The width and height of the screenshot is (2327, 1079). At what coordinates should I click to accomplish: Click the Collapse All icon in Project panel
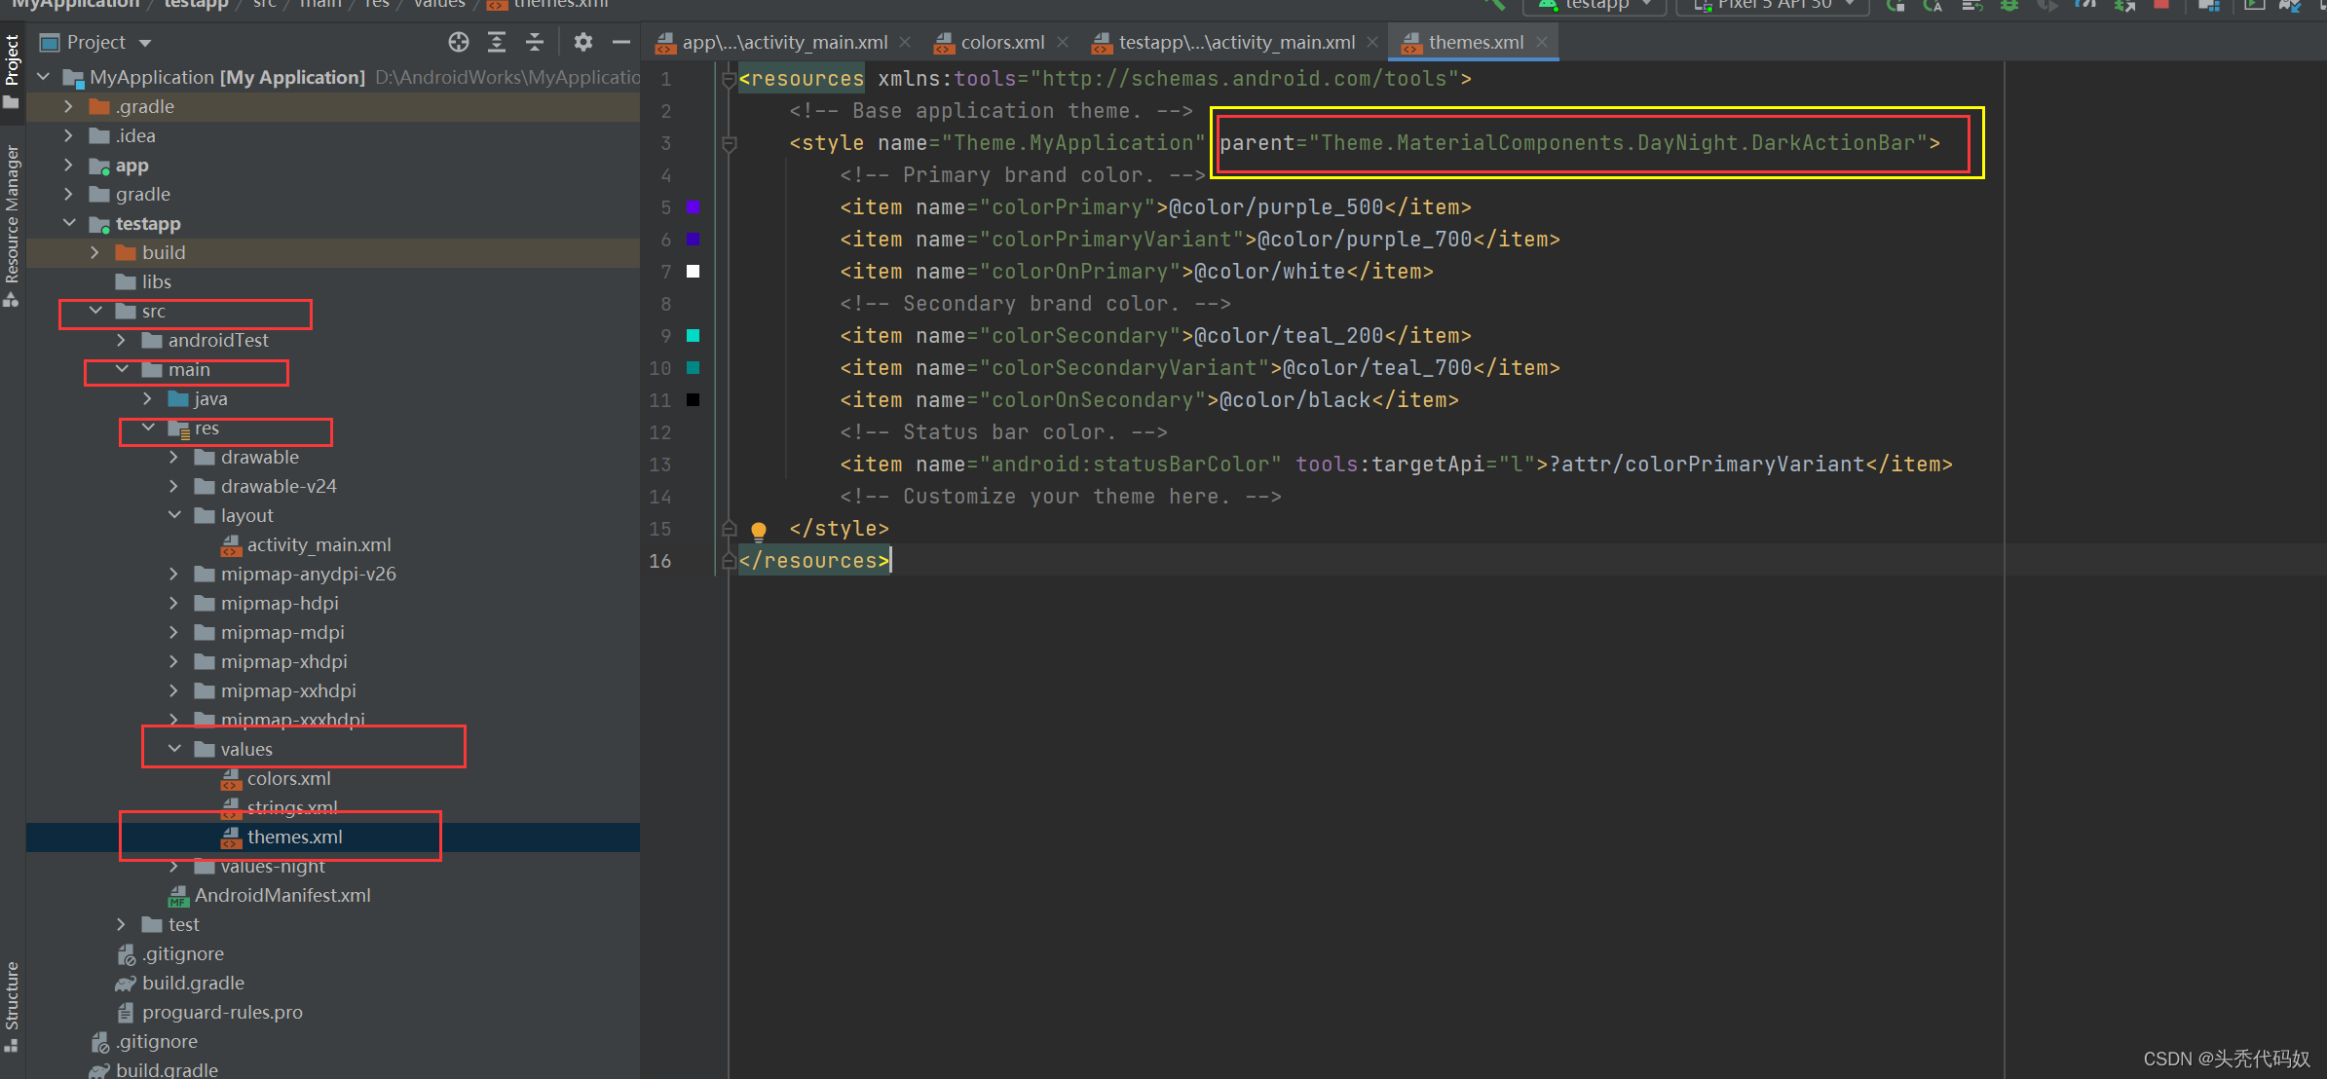click(535, 42)
